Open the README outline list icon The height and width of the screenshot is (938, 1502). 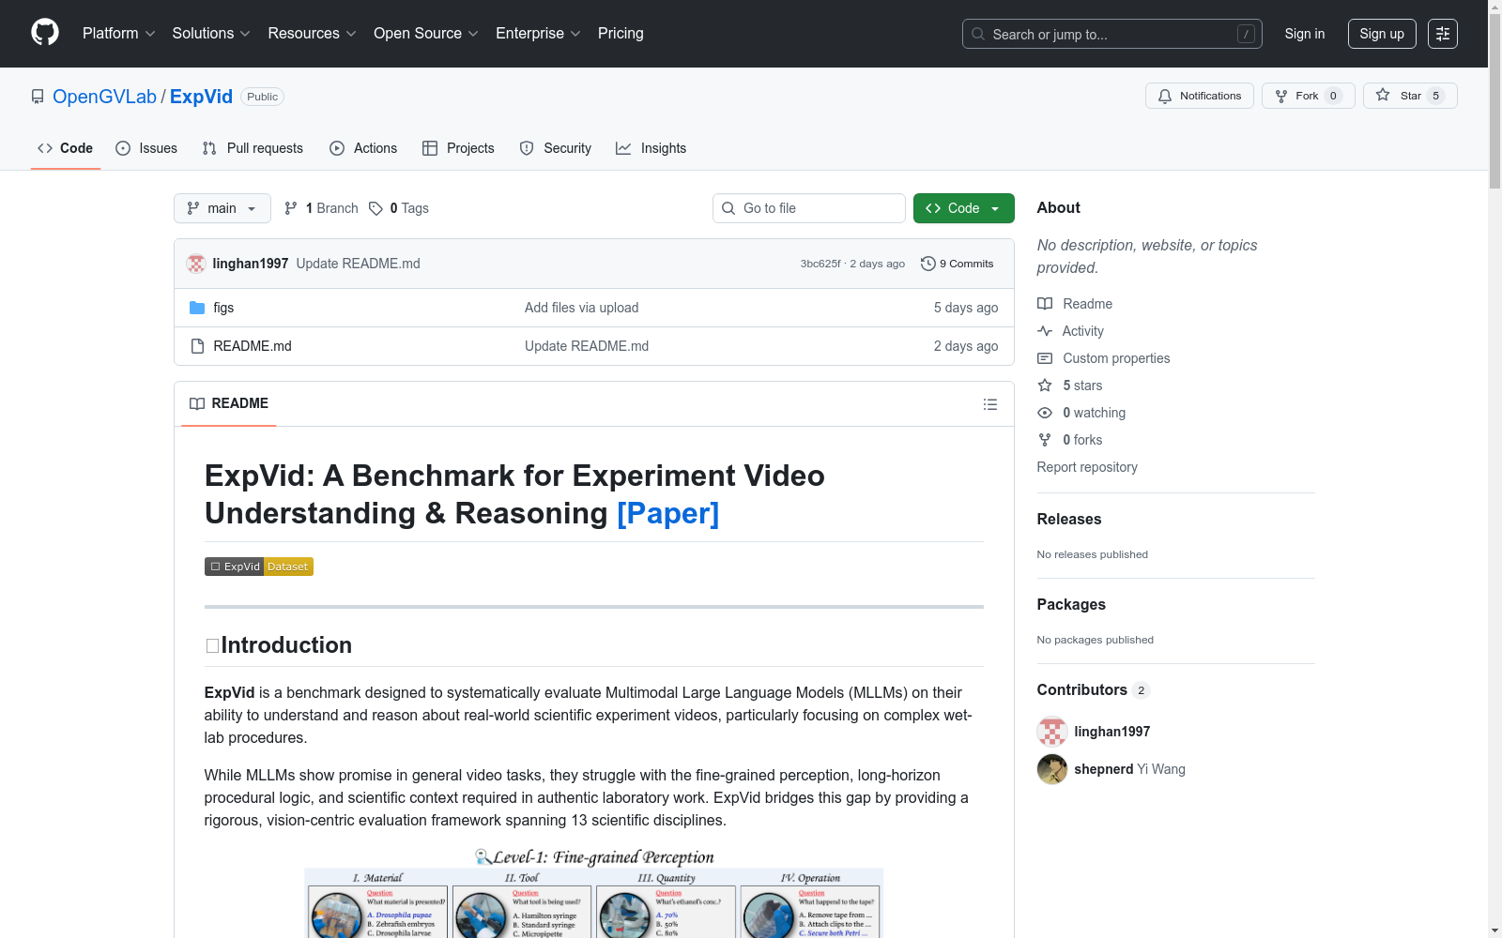(990, 404)
